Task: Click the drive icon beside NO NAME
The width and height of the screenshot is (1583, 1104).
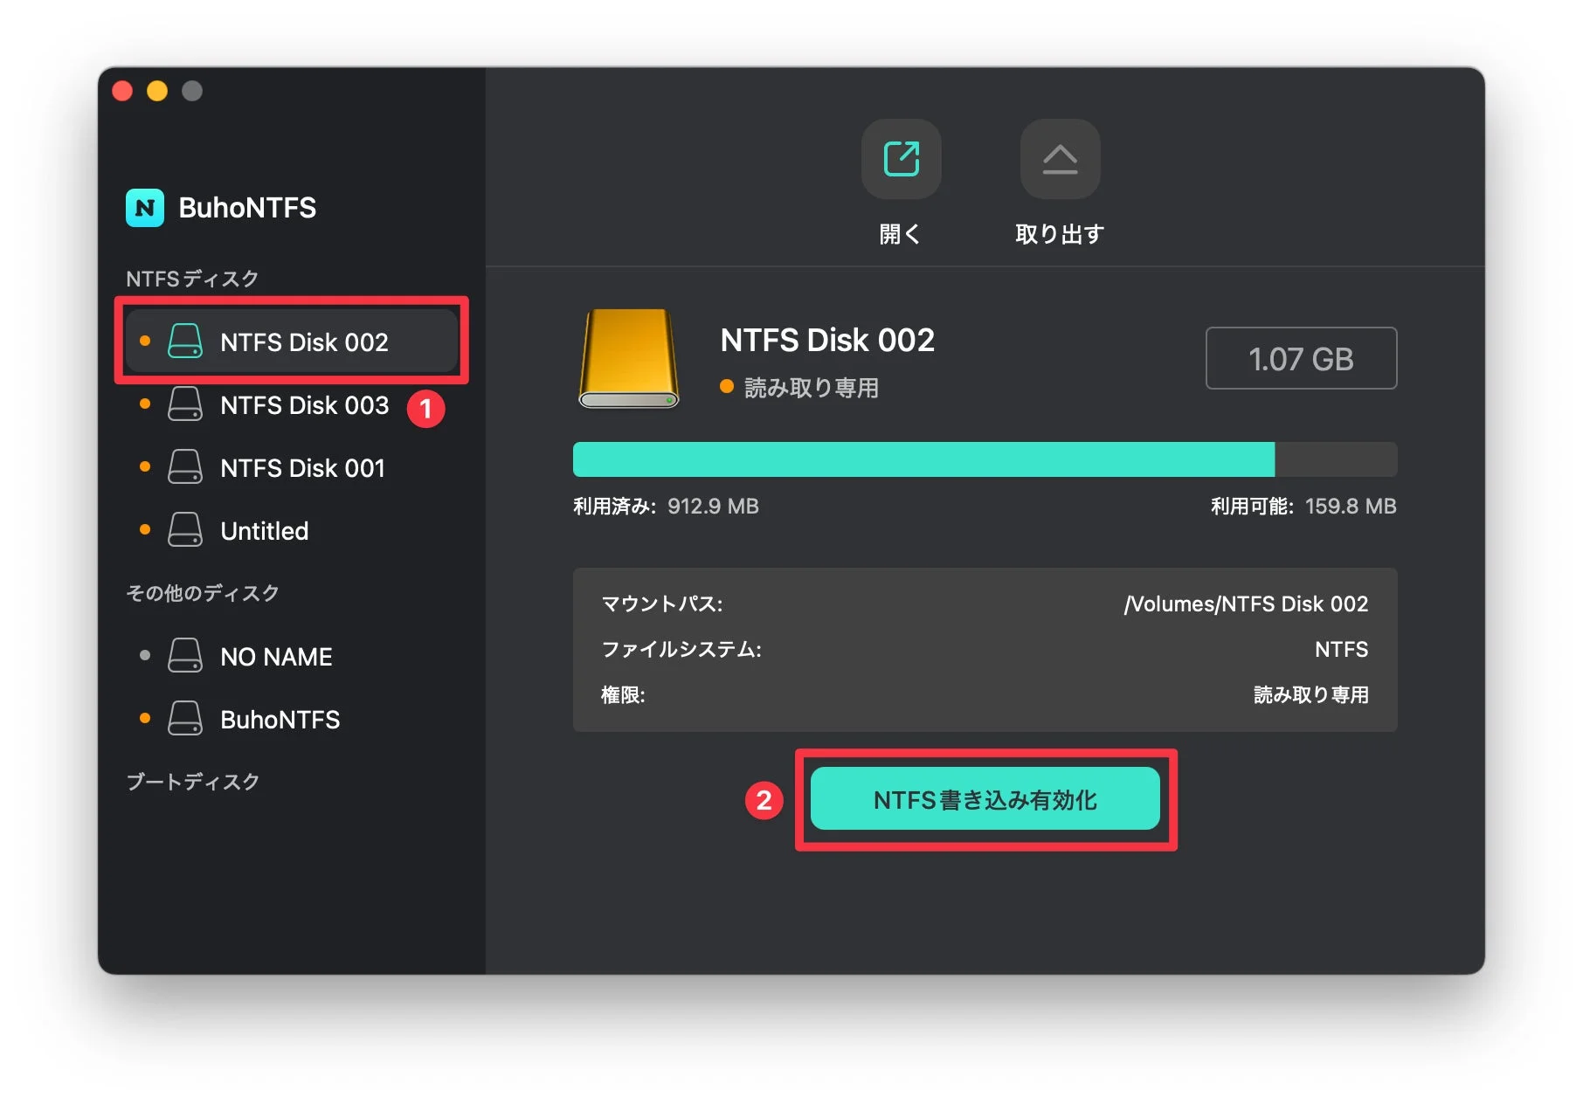Action: point(185,657)
